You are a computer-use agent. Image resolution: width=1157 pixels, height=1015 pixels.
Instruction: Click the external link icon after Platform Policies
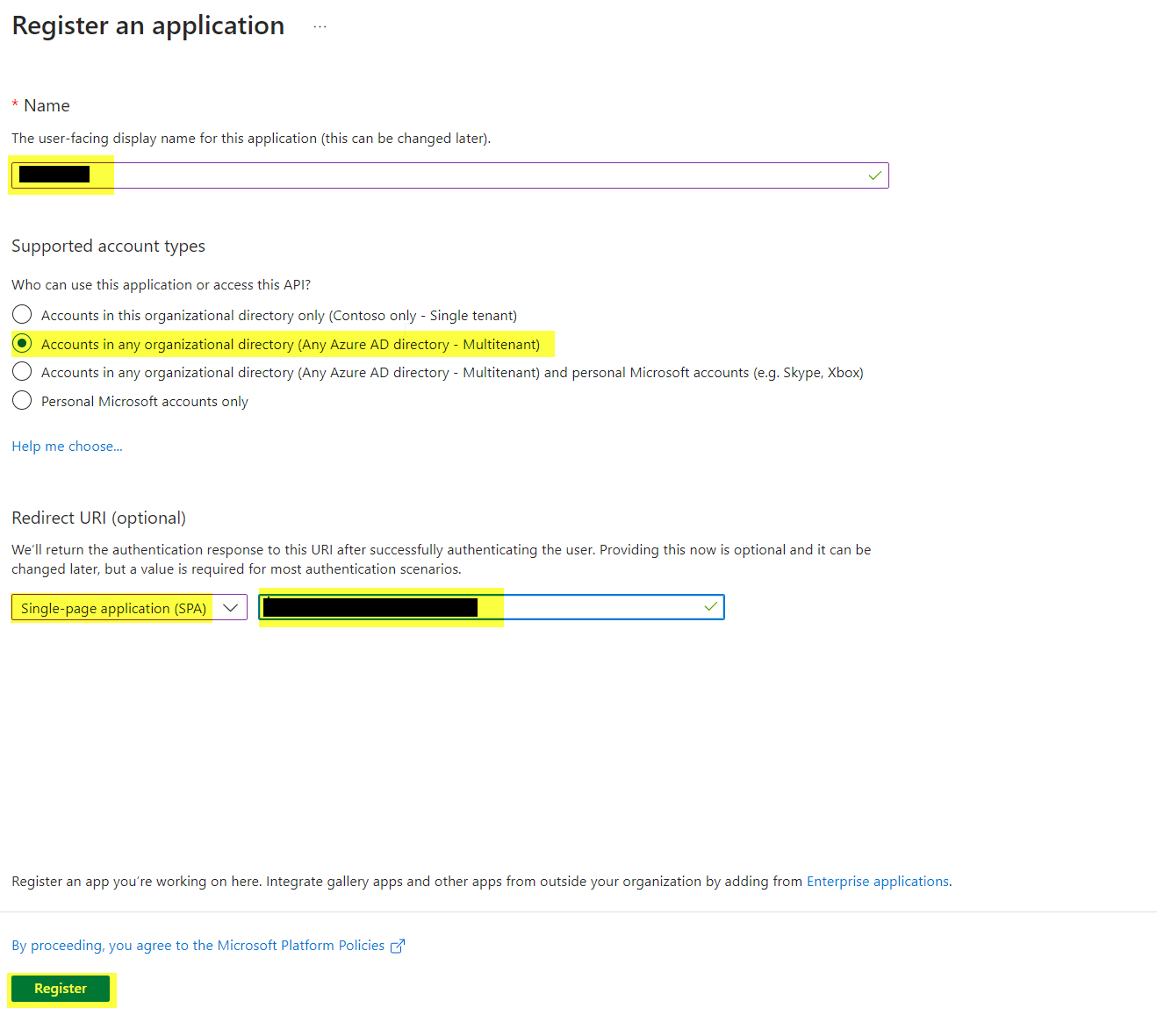point(398,946)
